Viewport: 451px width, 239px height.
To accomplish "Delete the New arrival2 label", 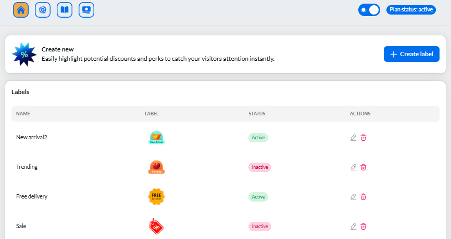I will point(364,138).
